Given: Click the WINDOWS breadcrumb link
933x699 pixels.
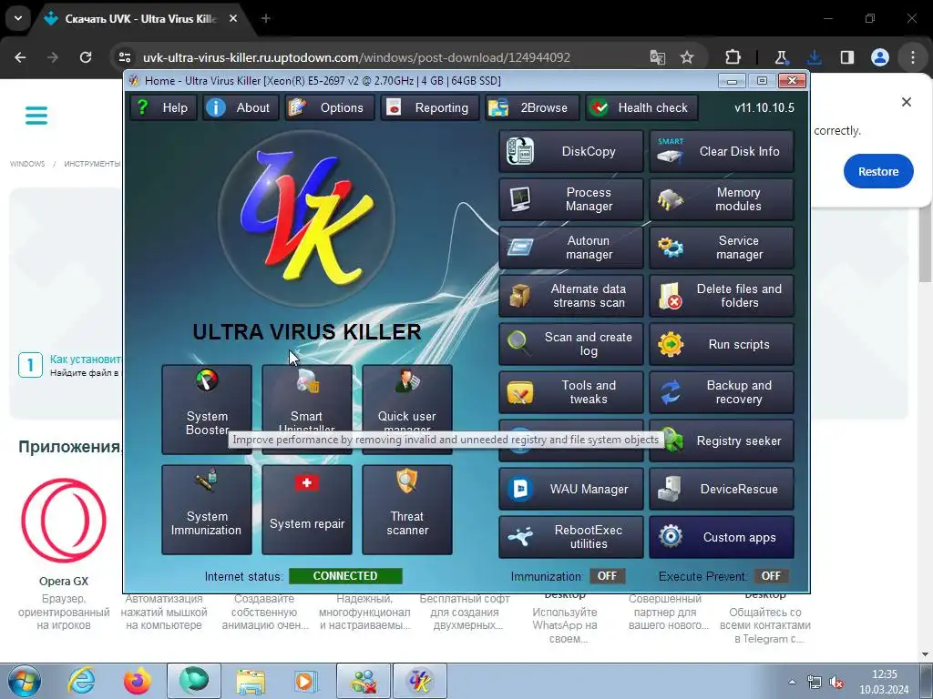Looking at the screenshot, I should click(27, 164).
